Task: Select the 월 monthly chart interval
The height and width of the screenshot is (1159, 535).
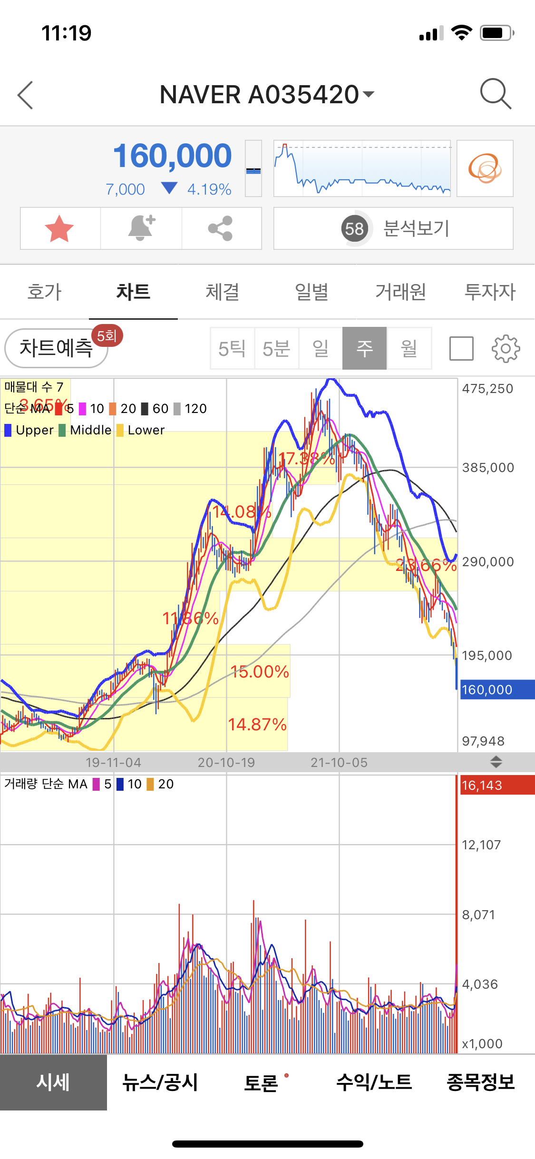Action: click(409, 348)
